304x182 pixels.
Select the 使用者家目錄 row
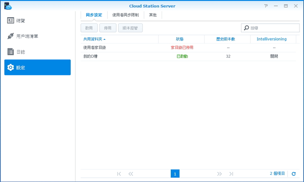tap(188, 48)
